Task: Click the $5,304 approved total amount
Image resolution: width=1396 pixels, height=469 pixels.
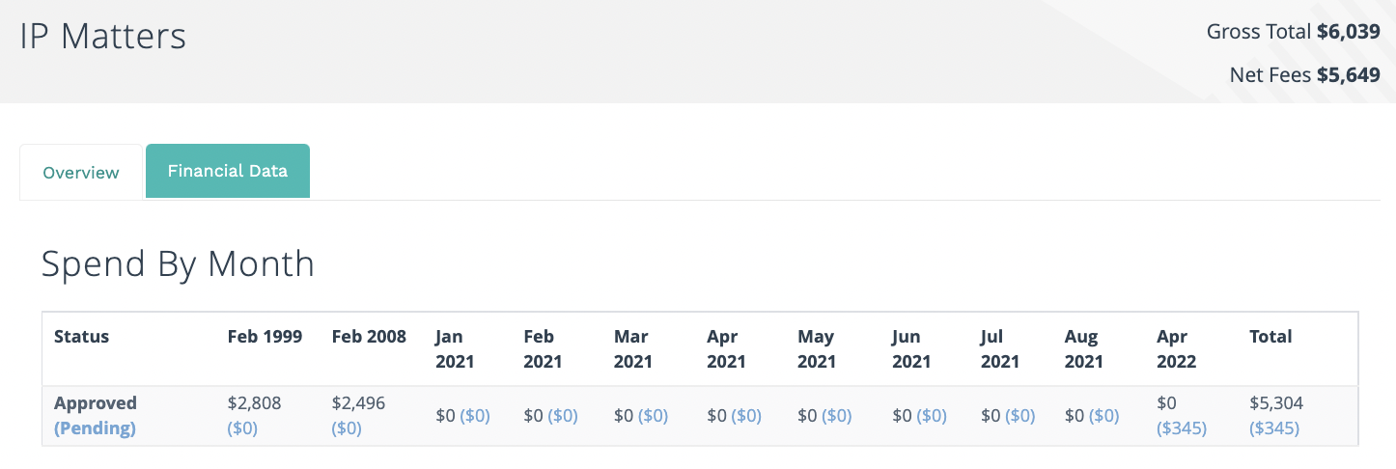Action: tap(1276, 403)
